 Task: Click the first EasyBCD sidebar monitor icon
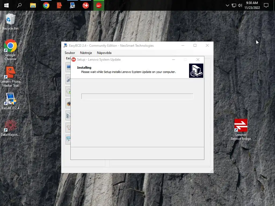coord(68,67)
